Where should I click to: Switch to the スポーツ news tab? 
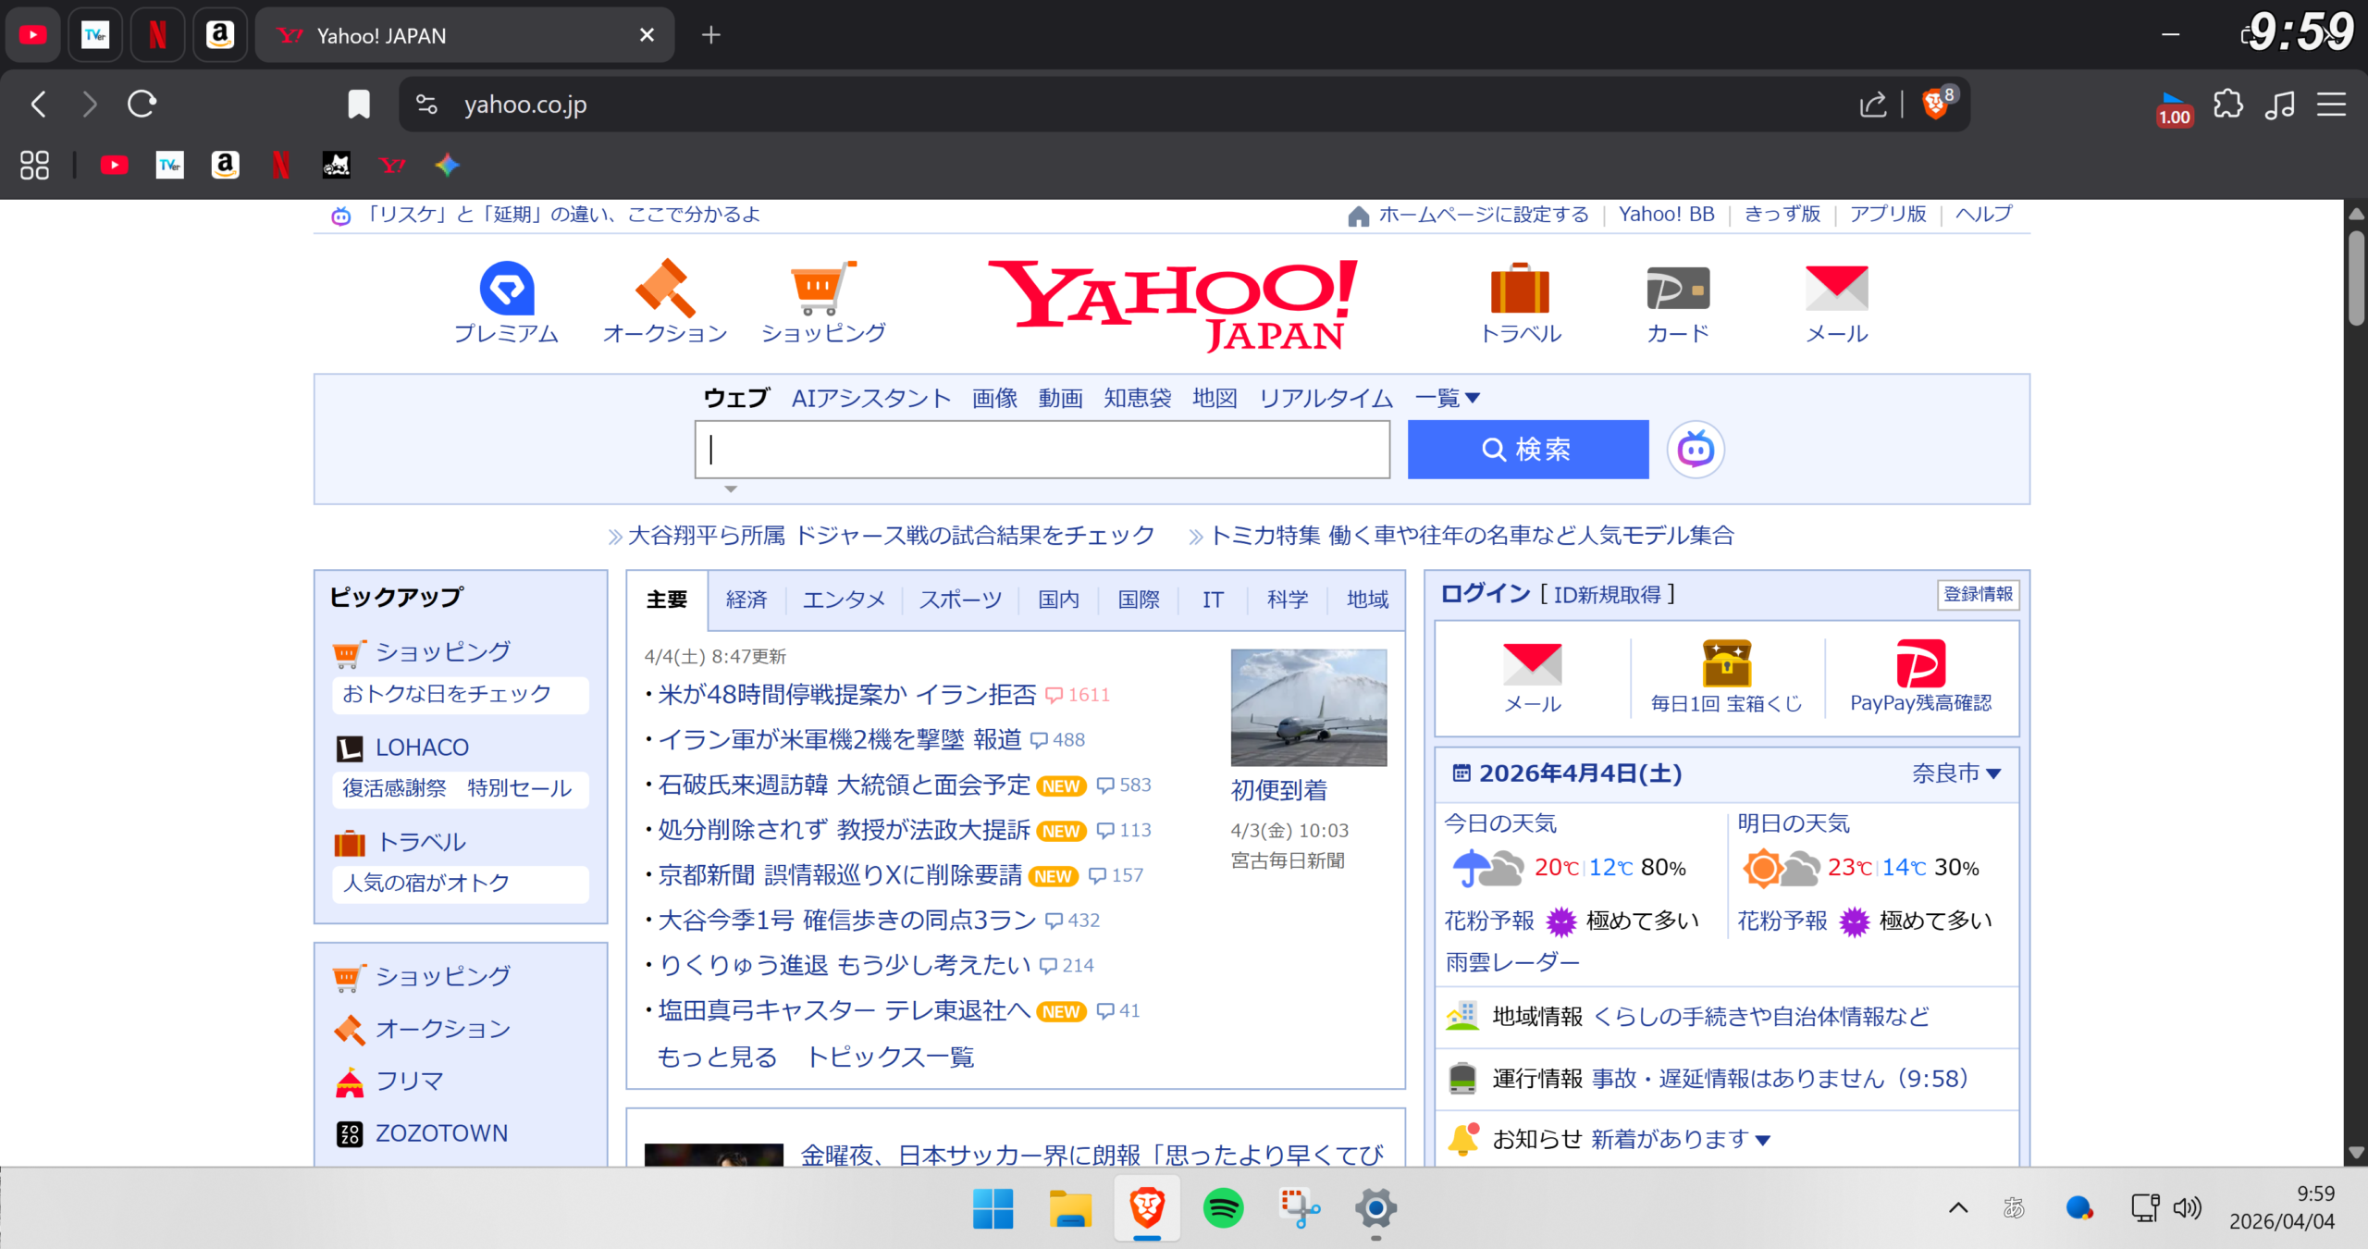point(960,600)
